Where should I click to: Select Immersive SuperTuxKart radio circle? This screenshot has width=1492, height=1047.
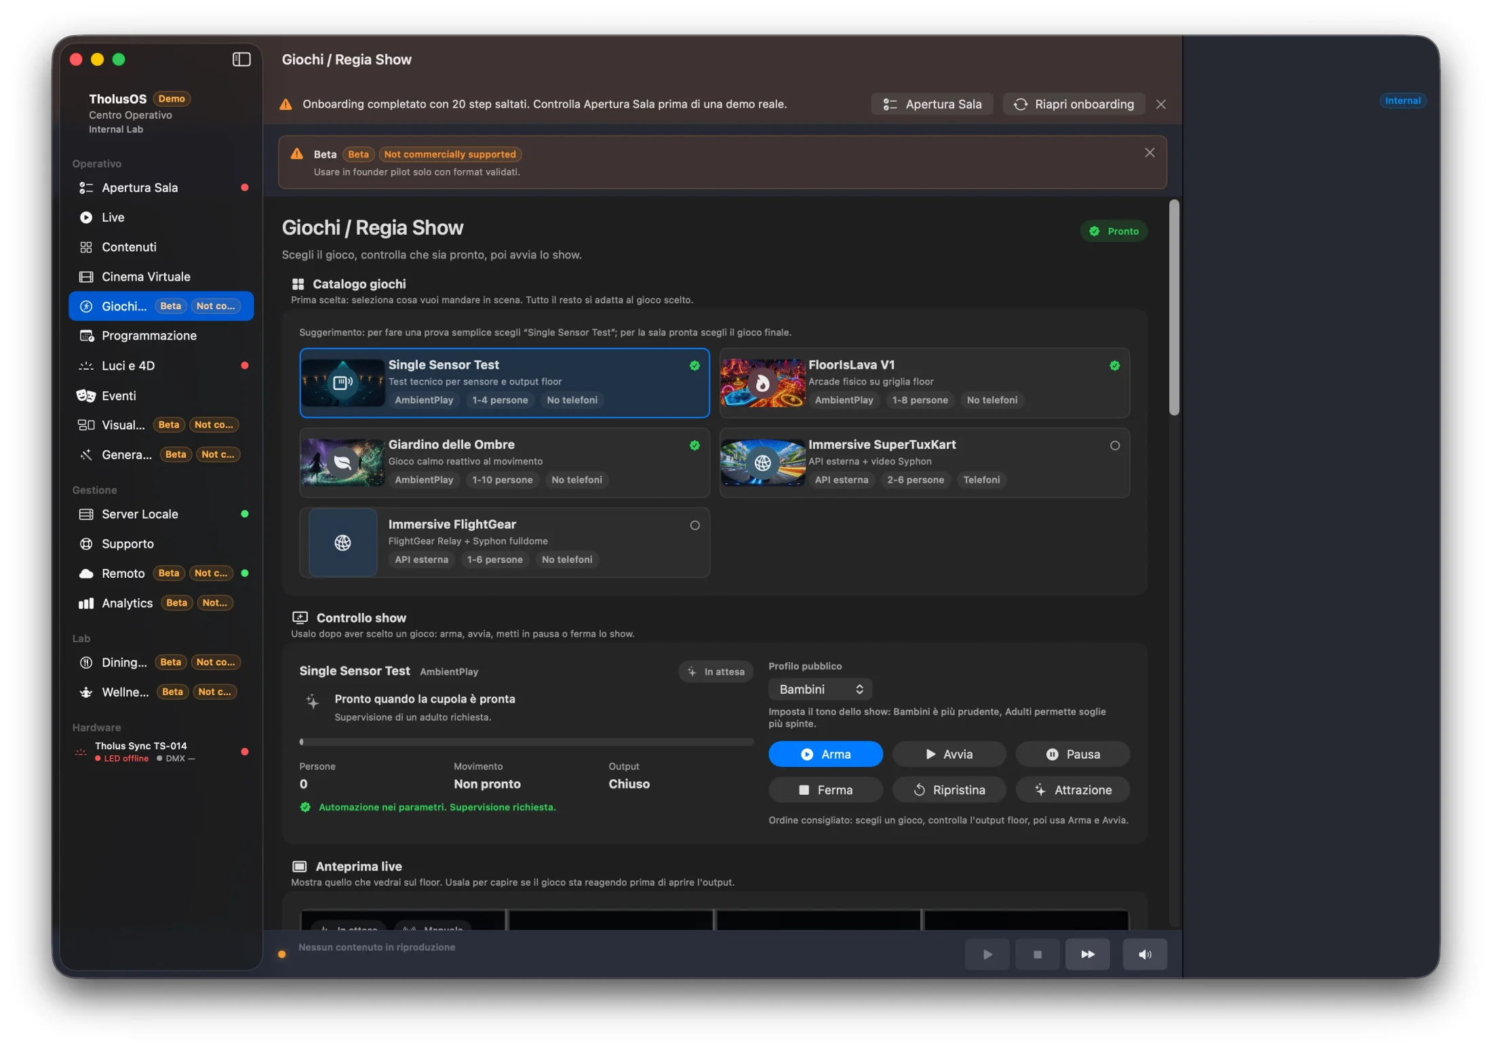coord(1115,446)
